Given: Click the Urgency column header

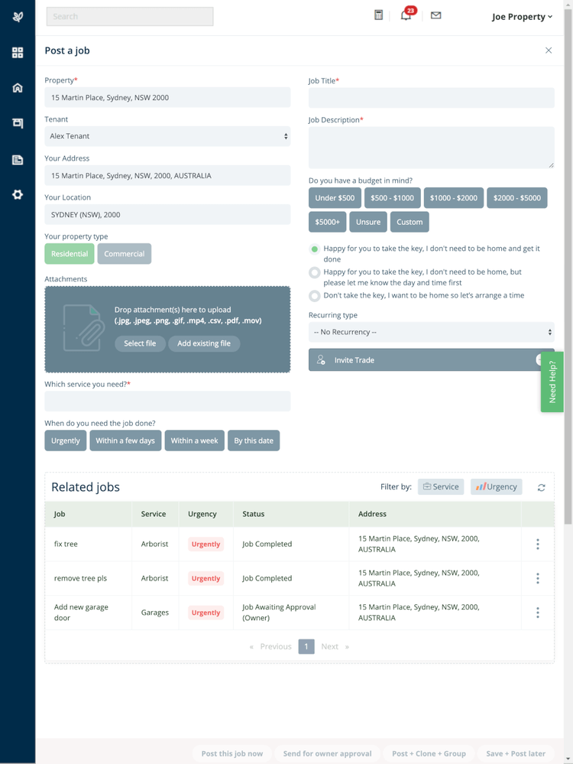Looking at the screenshot, I should coord(202,514).
